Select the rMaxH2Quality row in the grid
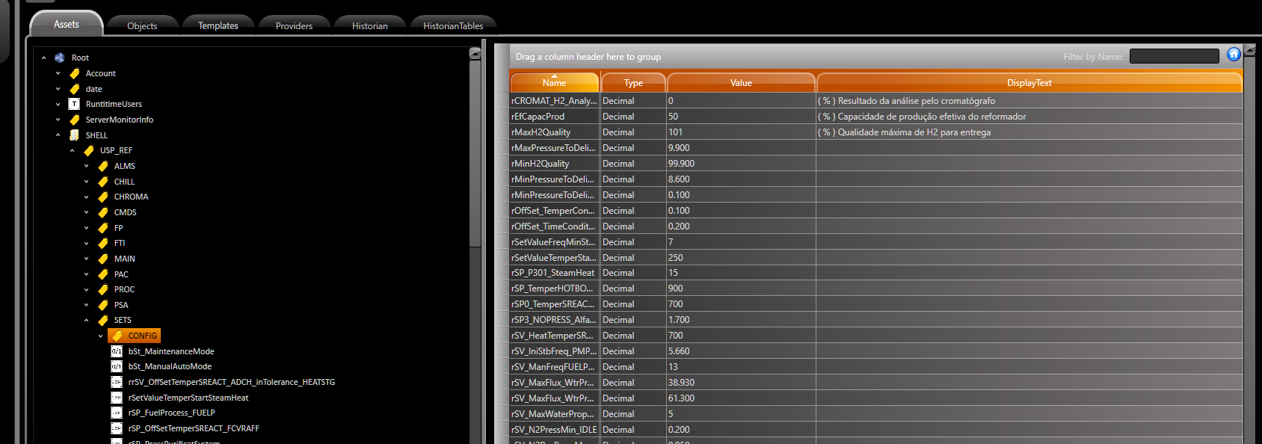This screenshot has width=1262, height=444. pyautogui.click(x=553, y=132)
